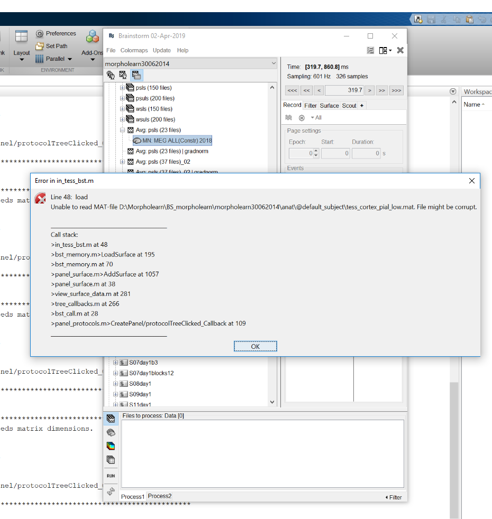Switch to the Scout tab
The height and width of the screenshot is (519, 492).
click(349, 106)
